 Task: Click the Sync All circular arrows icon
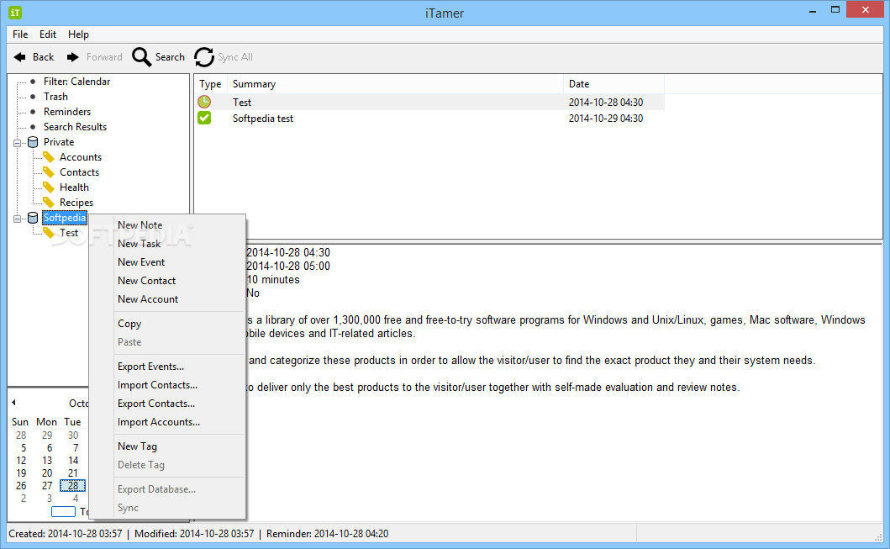coord(204,57)
